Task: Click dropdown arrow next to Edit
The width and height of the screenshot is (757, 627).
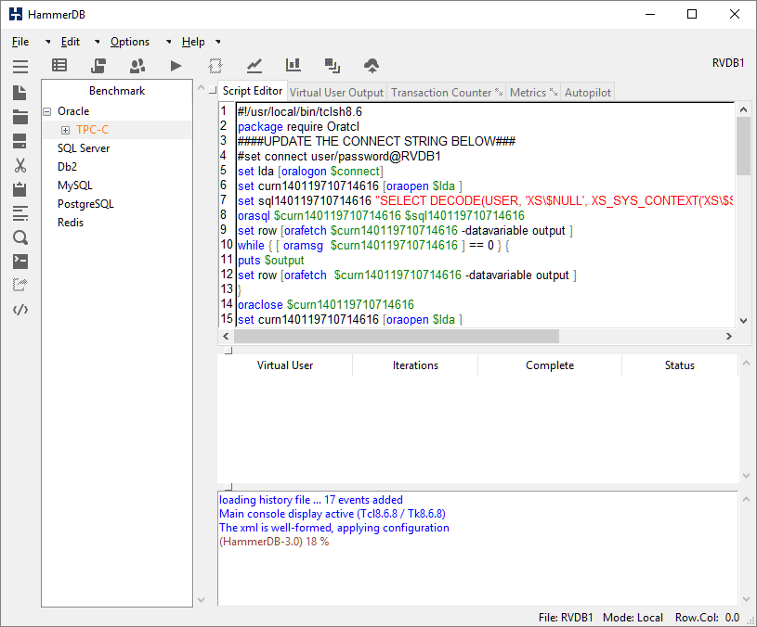Action: coord(97,42)
